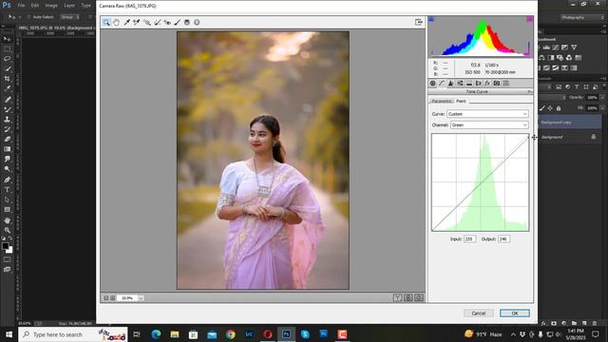Open the Presets panel icon
This screenshot has width=608, height=342.
coord(505,83)
